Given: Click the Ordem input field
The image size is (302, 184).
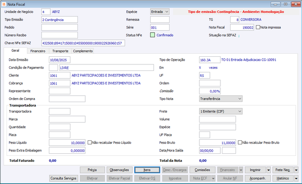Looking at the screenshot, I should coord(210,83).
